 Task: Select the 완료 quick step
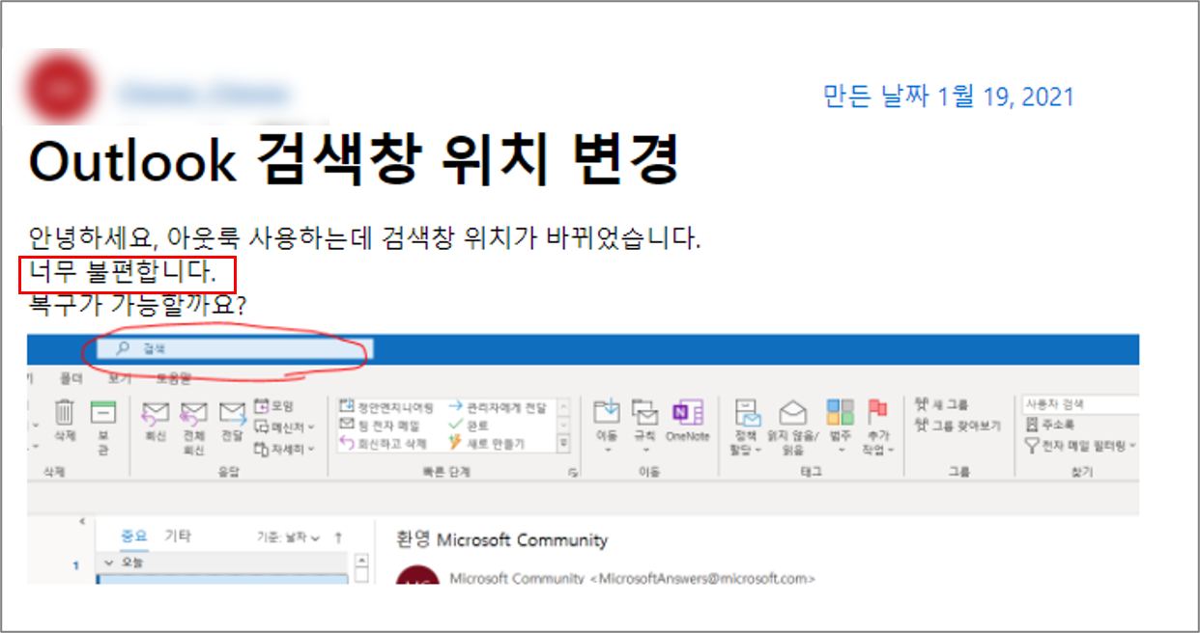pyautogui.click(x=470, y=426)
